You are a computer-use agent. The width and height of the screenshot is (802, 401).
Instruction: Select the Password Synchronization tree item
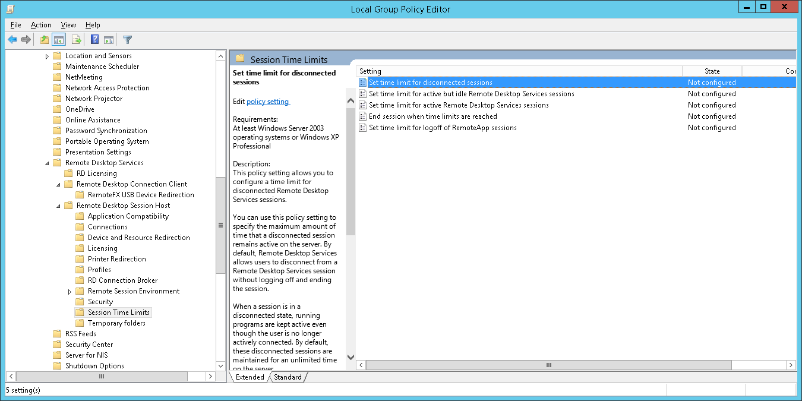tap(106, 131)
